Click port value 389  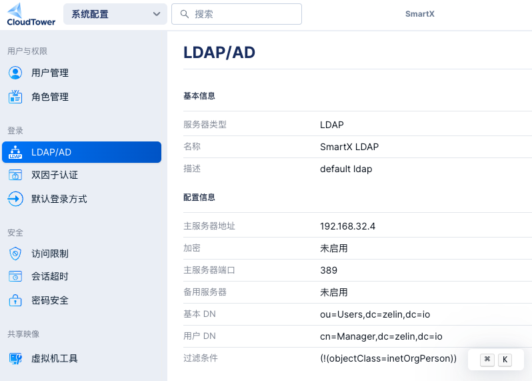(x=329, y=271)
